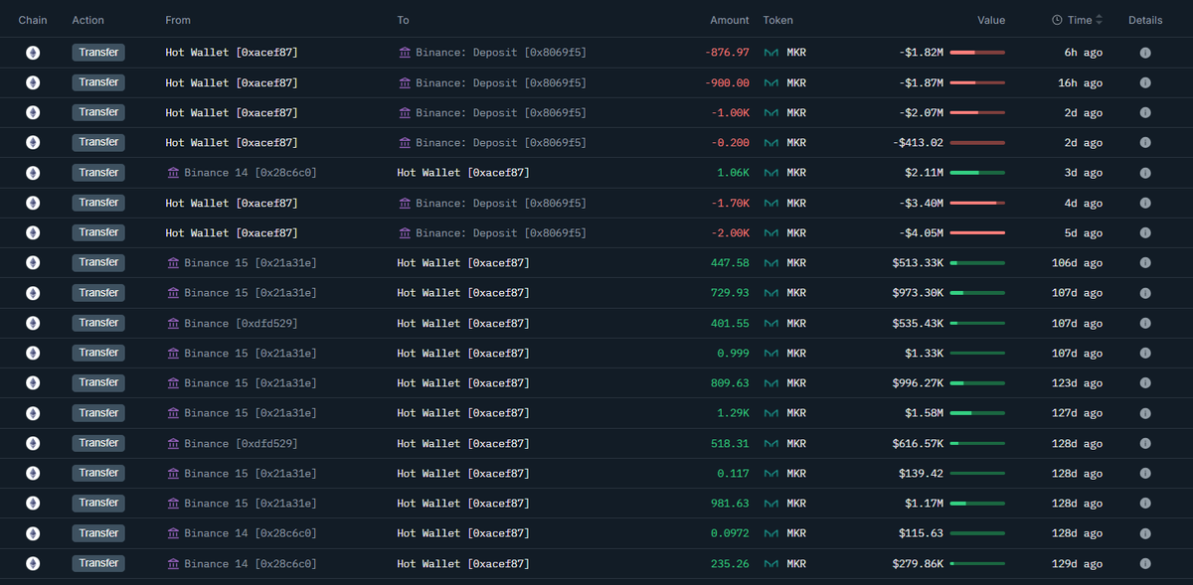Open Binance 14 [0x28c6c0] link in 129d row
Image resolution: width=1193 pixels, height=585 pixels.
(251, 564)
